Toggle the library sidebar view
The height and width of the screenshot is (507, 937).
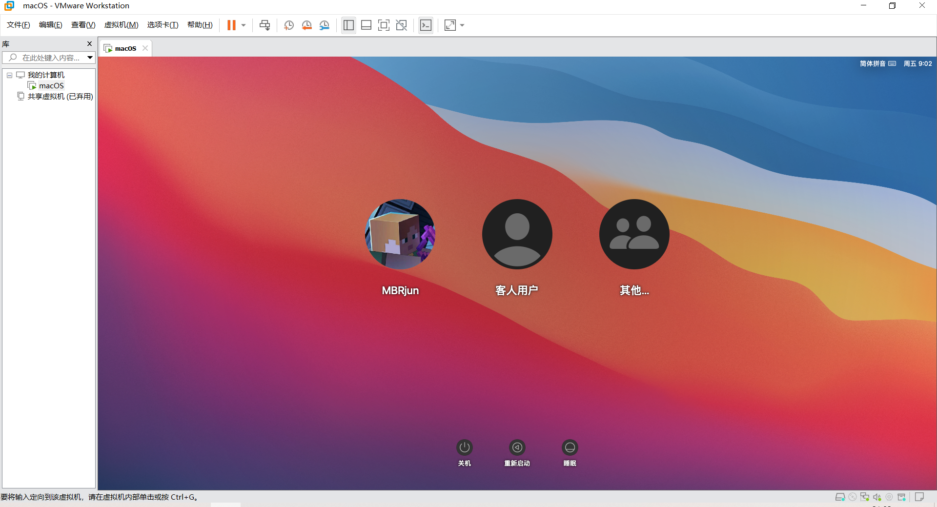(348, 25)
